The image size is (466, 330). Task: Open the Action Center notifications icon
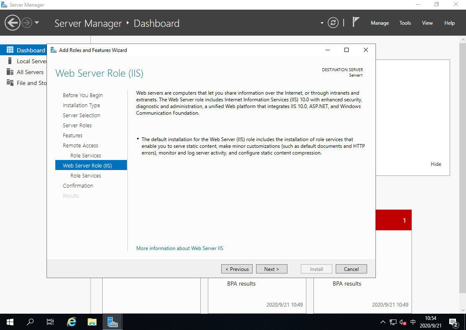click(453, 322)
